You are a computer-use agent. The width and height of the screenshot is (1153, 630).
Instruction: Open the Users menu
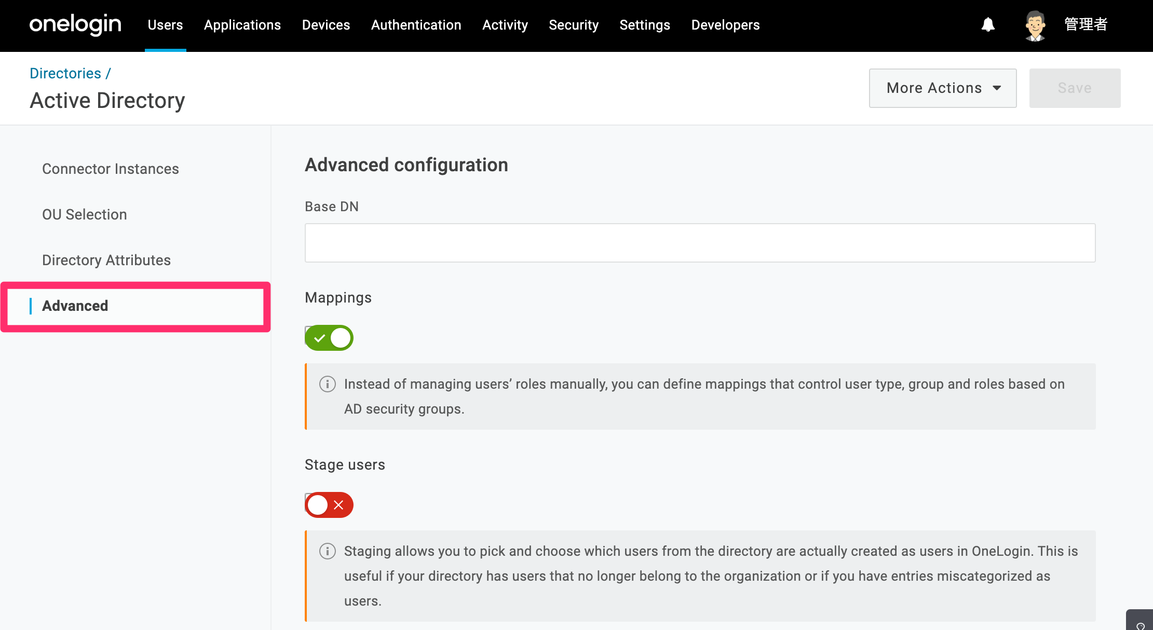coord(165,25)
